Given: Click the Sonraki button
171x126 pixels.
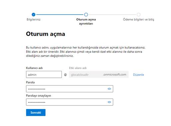Looking at the screenshot, I should click(x=36, y=112).
